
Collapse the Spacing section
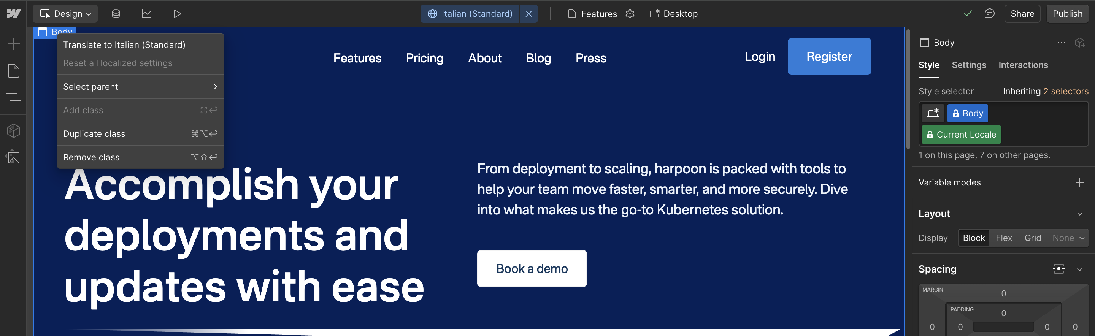pyautogui.click(x=1080, y=269)
